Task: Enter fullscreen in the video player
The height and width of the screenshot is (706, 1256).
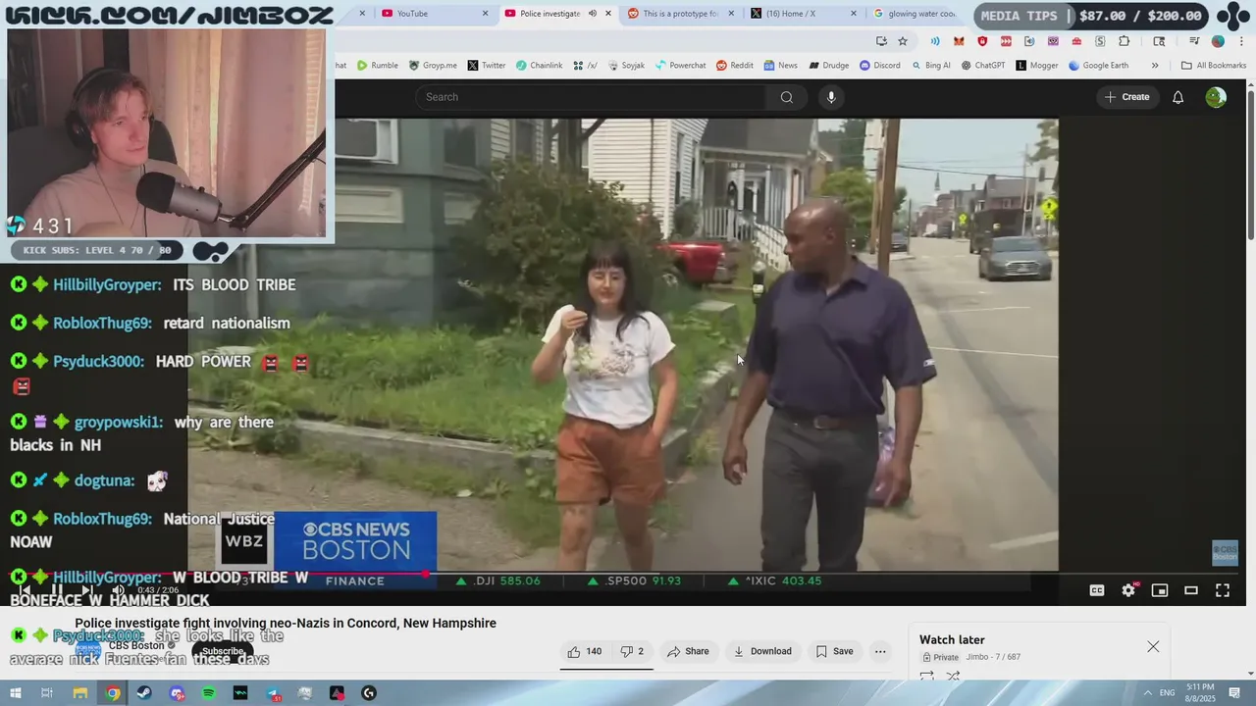Action: [x=1223, y=590]
